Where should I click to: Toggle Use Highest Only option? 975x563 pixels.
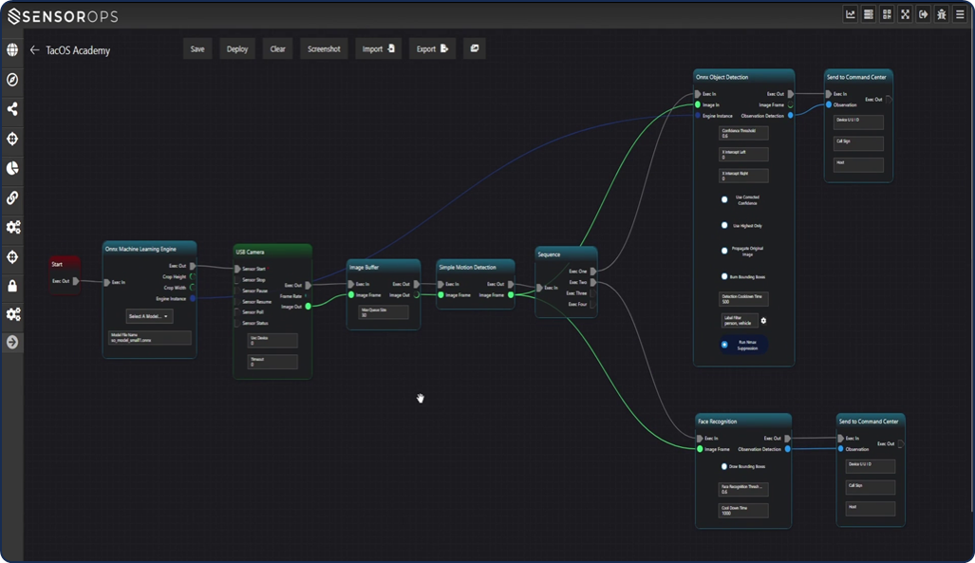725,225
